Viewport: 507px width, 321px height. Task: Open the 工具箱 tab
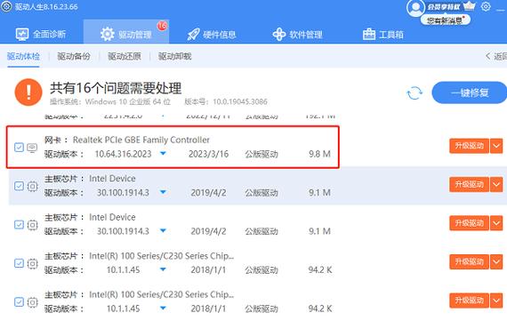[x=383, y=35]
